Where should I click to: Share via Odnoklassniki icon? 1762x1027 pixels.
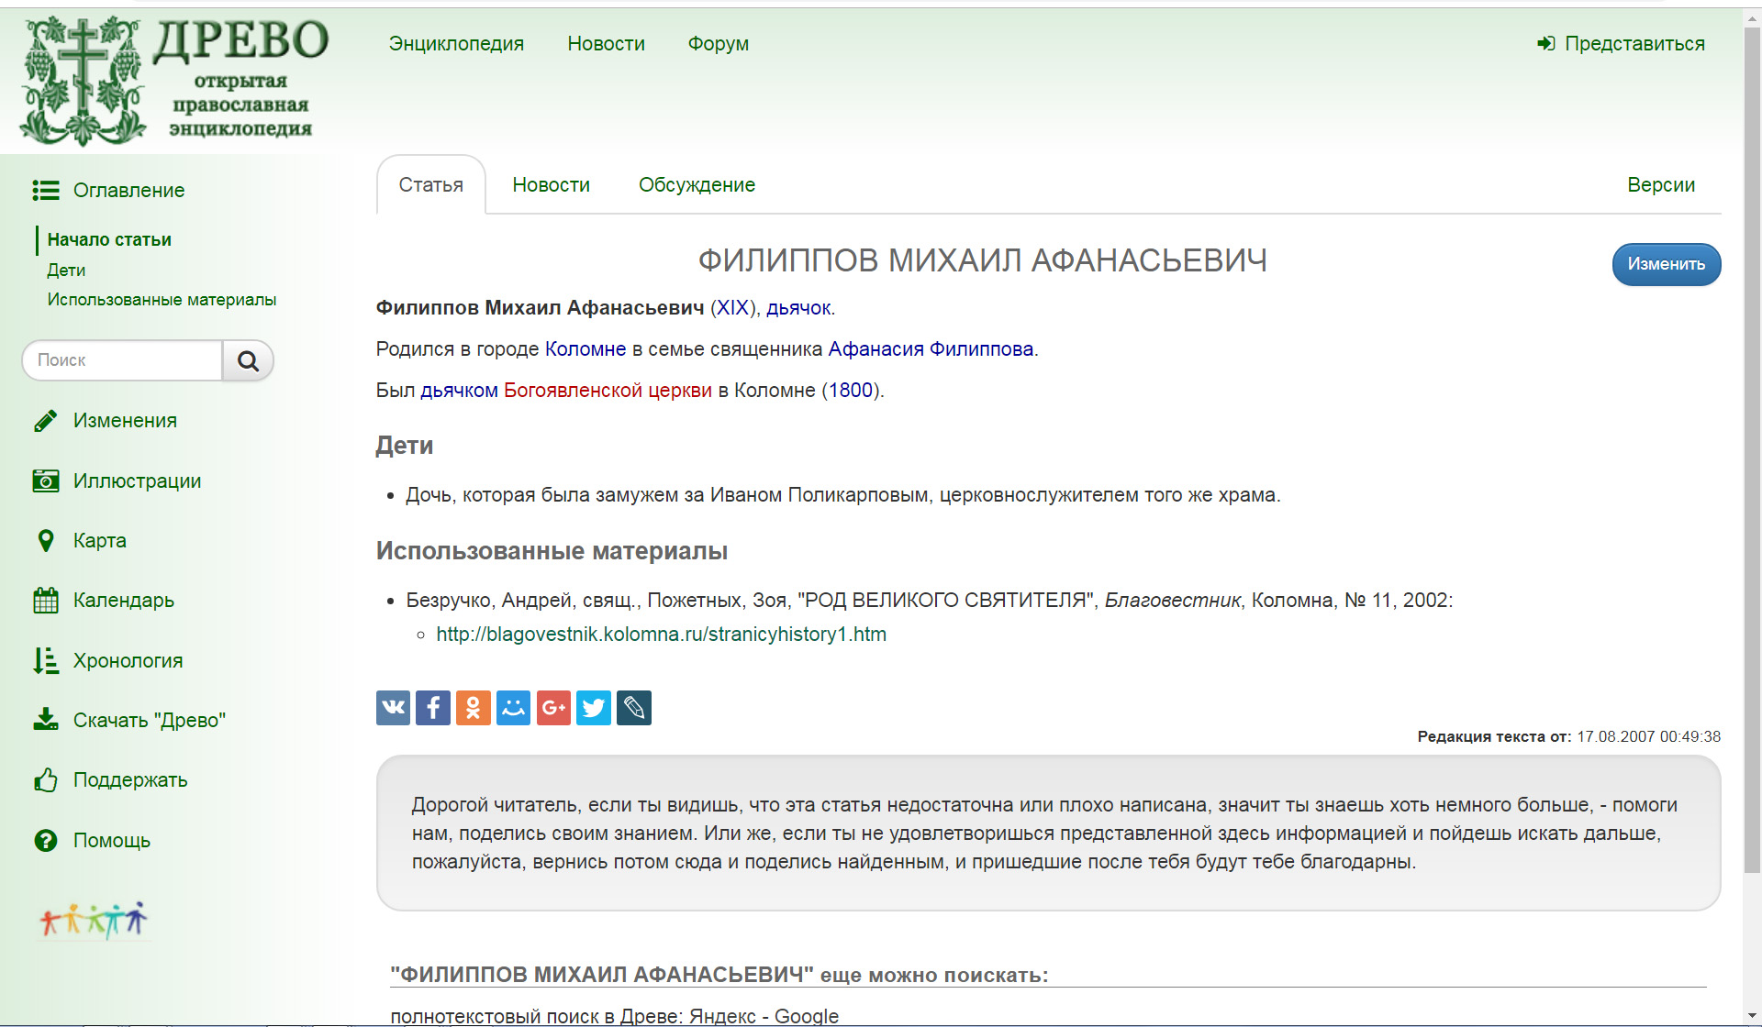[x=474, y=708]
